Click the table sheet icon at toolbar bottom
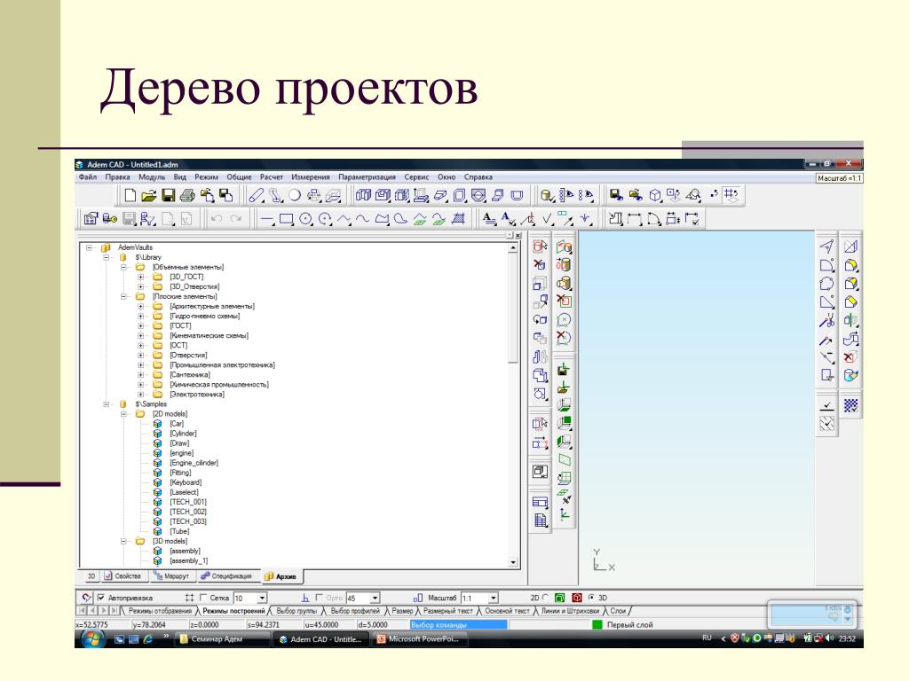This screenshot has height=681, width=909. [541, 520]
